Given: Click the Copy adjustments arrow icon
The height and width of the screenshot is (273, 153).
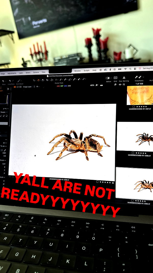Looking at the screenshot, I should pos(136,77).
